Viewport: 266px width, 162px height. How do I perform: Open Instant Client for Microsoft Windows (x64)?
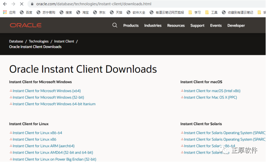[x=46, y=91]
